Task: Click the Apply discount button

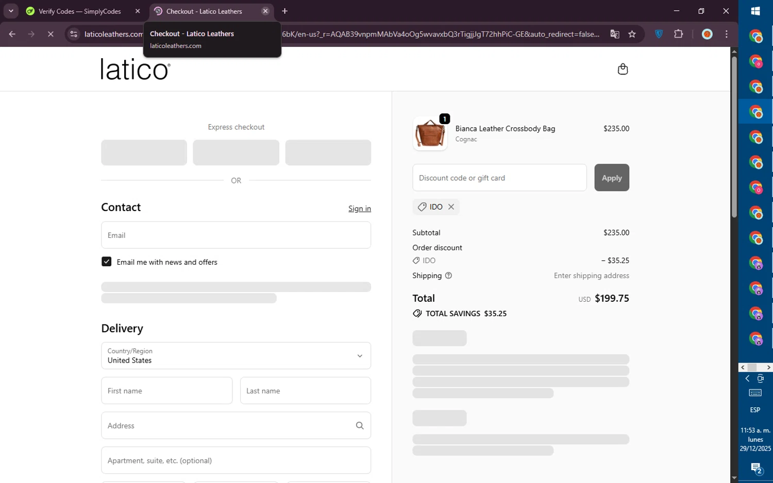Action: pyautogui.click(x=612, y=178)
